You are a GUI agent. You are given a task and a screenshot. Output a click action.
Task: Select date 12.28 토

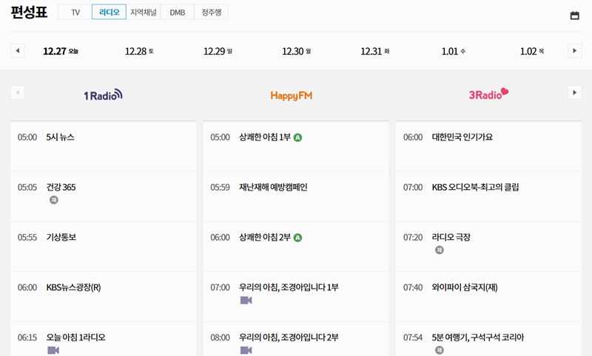pos(139,51)
